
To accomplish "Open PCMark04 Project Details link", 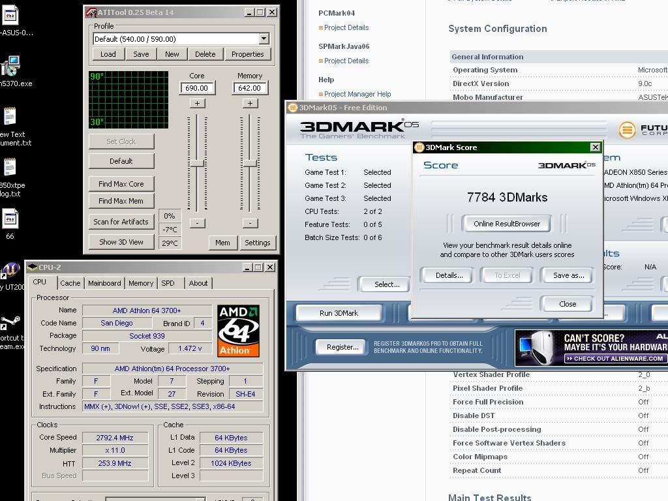I will (346, 27).
